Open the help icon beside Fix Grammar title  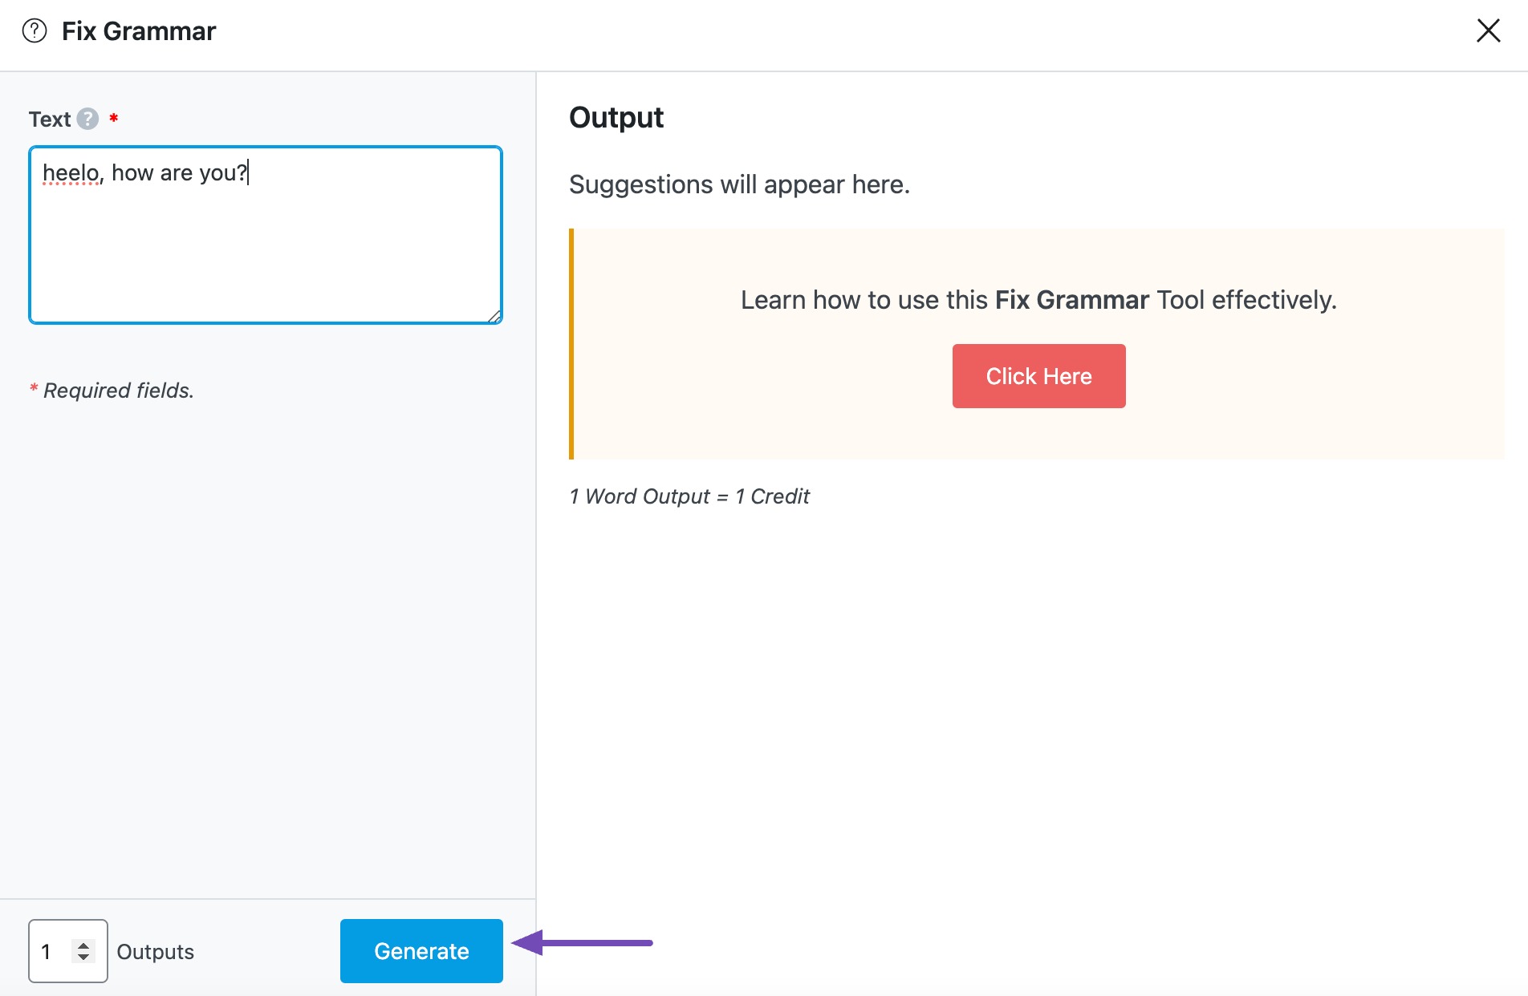click(x=35, y=31)
